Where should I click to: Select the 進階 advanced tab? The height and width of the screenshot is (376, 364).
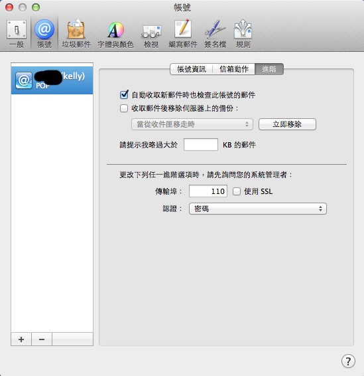point(269,69)
